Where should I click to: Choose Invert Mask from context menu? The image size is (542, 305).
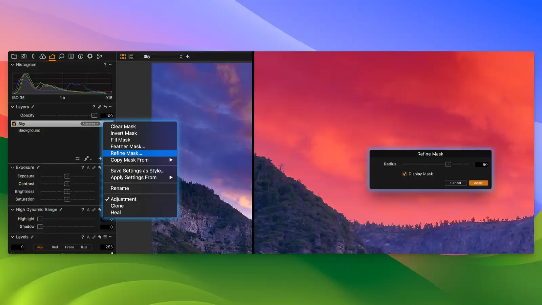[124, 133]
